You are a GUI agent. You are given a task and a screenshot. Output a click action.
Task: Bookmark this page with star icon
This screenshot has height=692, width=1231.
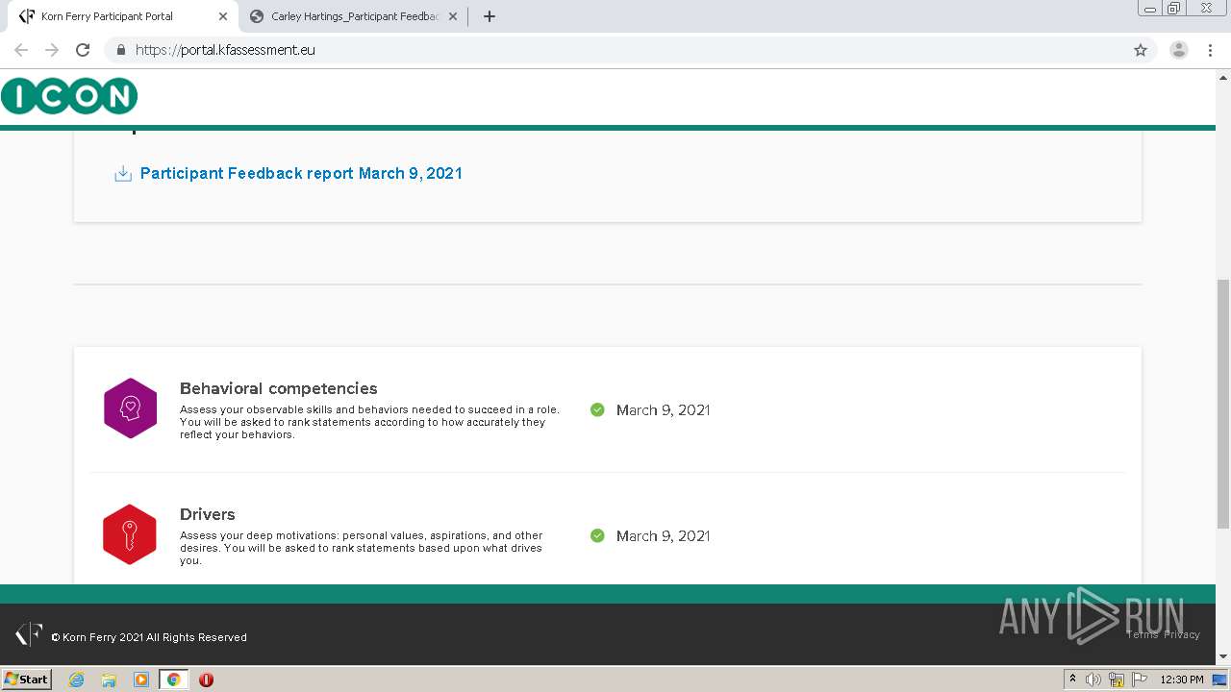[x=1141, y=50]
